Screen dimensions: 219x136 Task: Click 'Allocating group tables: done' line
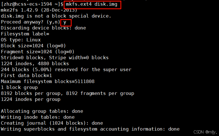coord(42,111)
